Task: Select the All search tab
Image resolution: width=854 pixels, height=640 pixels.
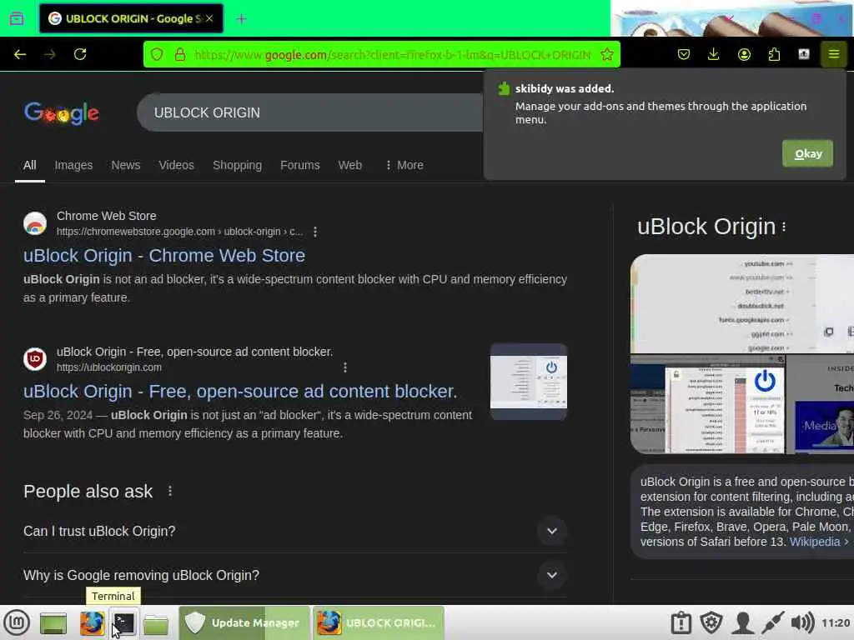Action: coord(29,165)
